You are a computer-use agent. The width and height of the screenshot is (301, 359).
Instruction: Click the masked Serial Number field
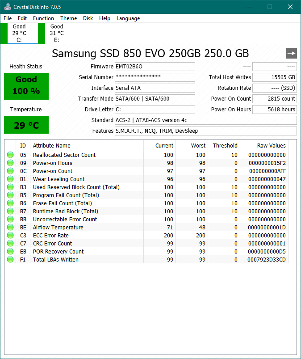(155, 77)
